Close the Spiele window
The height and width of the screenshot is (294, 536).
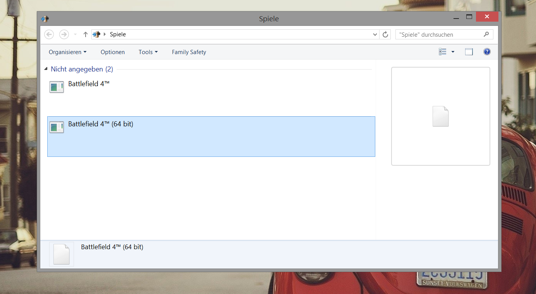click(487, 17)
